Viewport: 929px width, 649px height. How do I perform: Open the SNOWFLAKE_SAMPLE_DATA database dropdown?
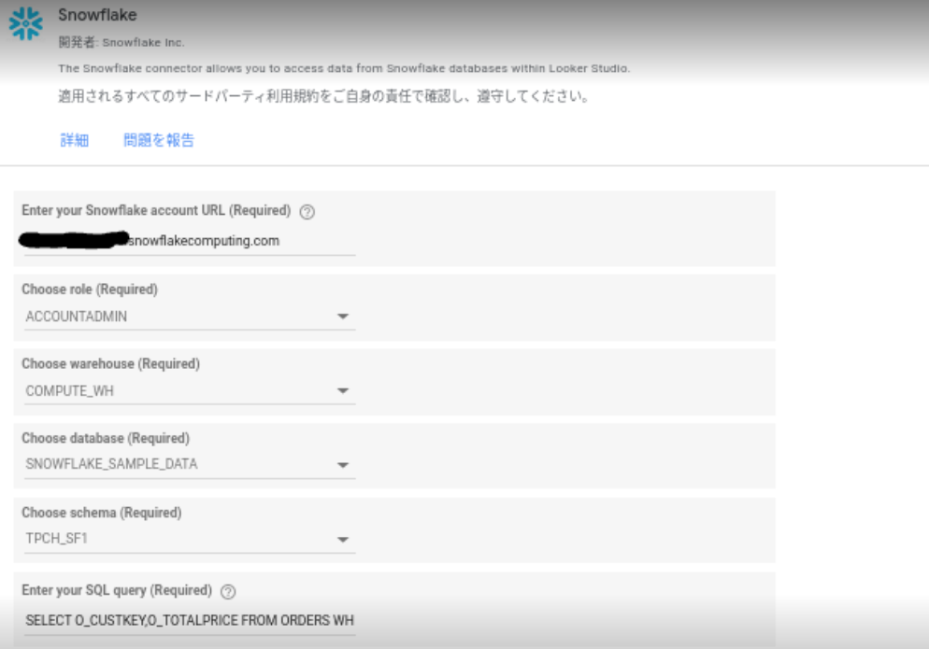[190, 464]
